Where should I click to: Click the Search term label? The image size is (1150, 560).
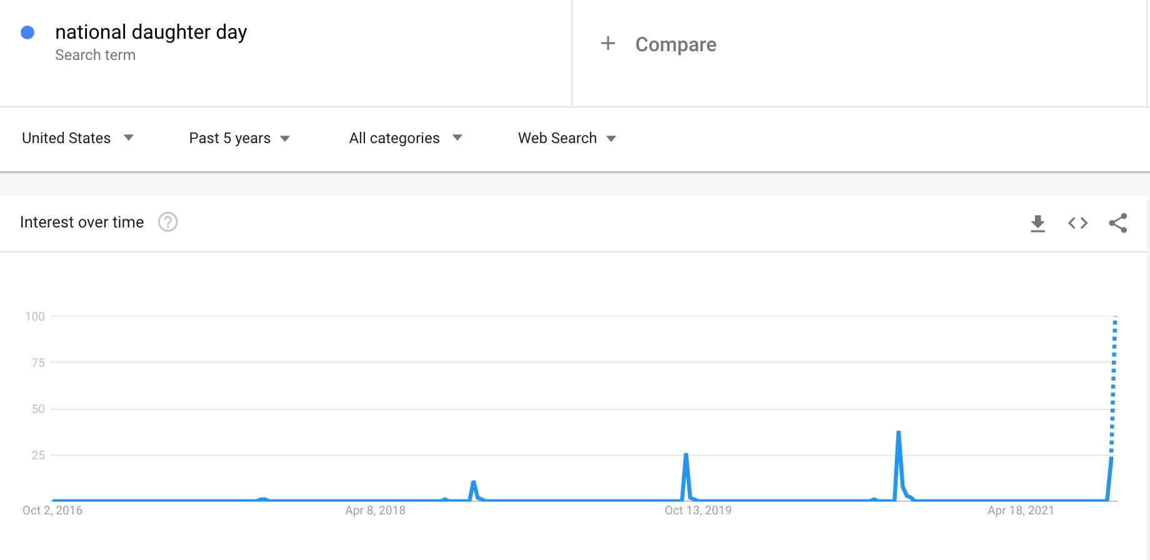[x=95, y=55]
